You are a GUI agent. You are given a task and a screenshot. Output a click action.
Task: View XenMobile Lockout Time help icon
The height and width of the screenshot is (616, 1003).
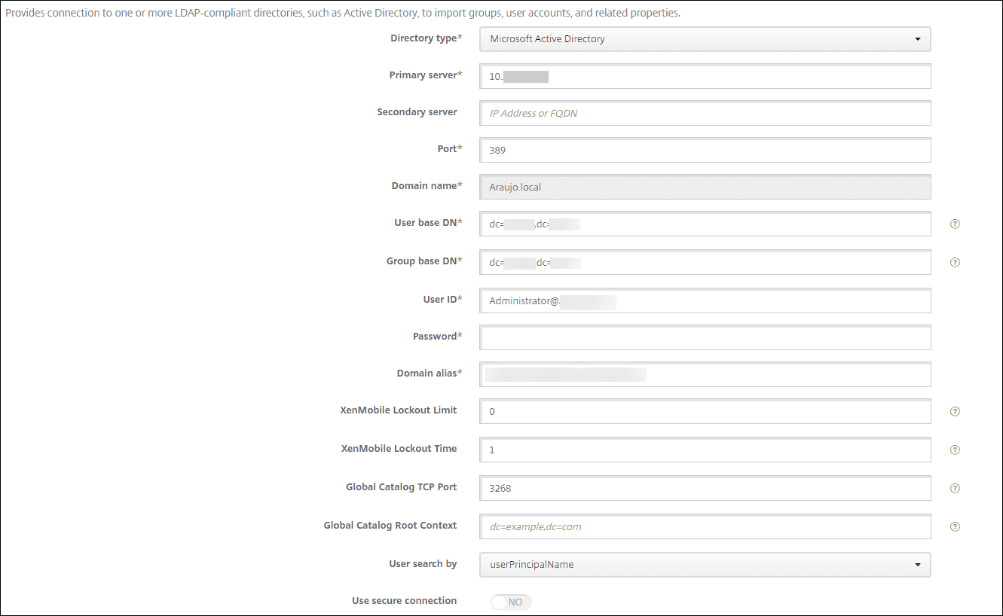[x=955, y=450]
